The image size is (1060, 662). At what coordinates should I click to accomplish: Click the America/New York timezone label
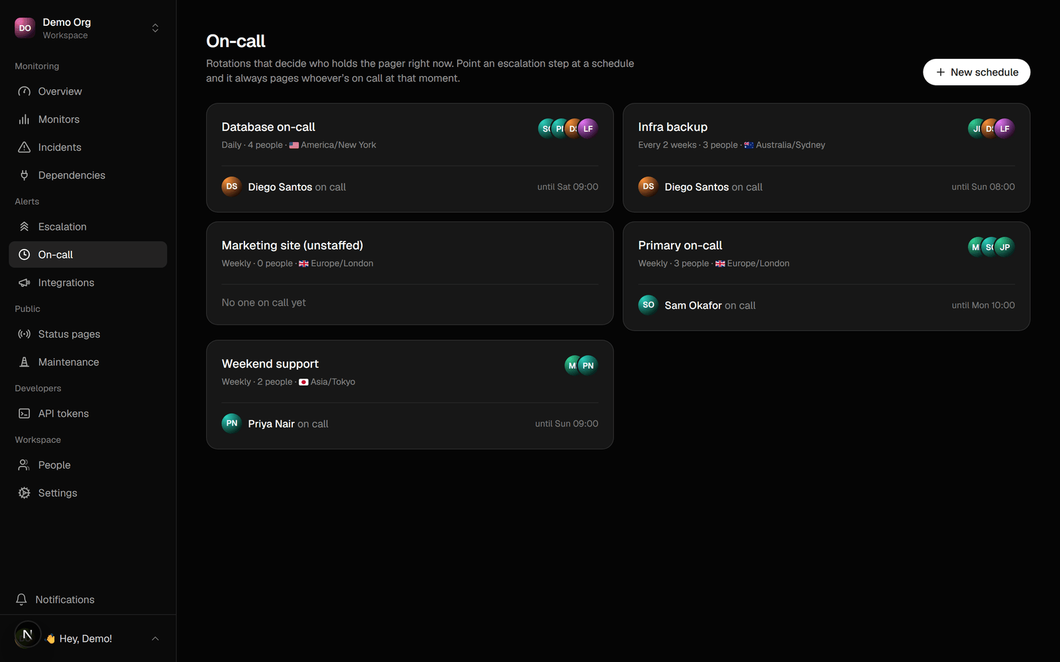click(x=339, y=145)
